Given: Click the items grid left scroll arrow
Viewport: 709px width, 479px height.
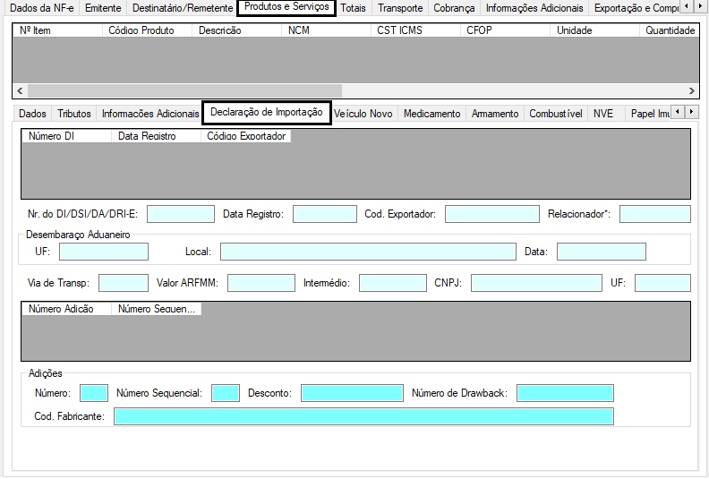Looking at the screenshot, I should (x=20, y=91).
